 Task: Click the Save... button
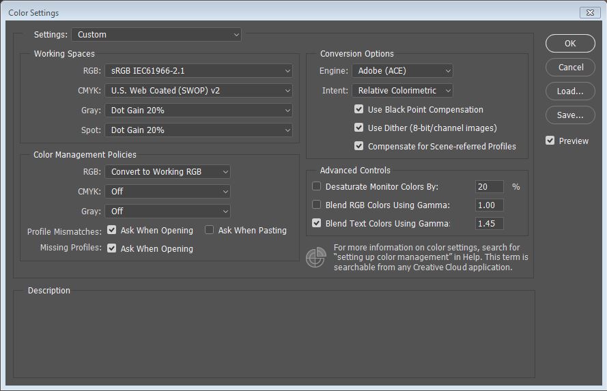570,115
